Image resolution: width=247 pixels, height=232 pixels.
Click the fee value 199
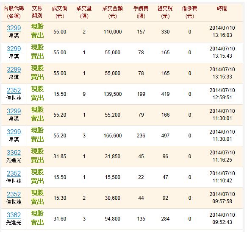tap(141, 94)
